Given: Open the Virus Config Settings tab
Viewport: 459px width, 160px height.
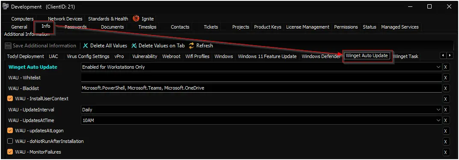Looking at the screenshot, I should pyautogui.click(x=88, y=56).
